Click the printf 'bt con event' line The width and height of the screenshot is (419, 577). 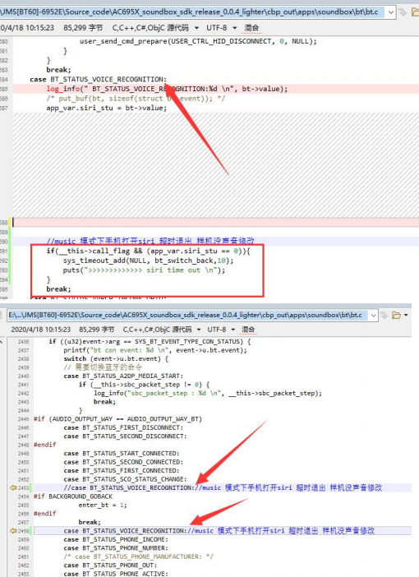[x=155, y=350]
